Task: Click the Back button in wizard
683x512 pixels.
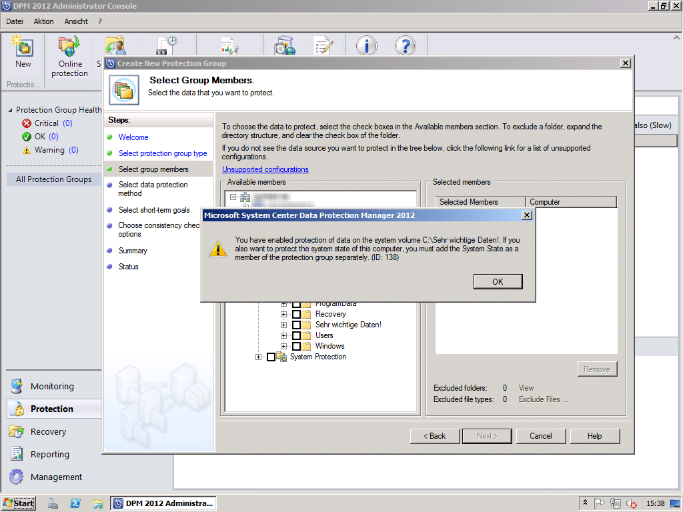Action: 435,436
